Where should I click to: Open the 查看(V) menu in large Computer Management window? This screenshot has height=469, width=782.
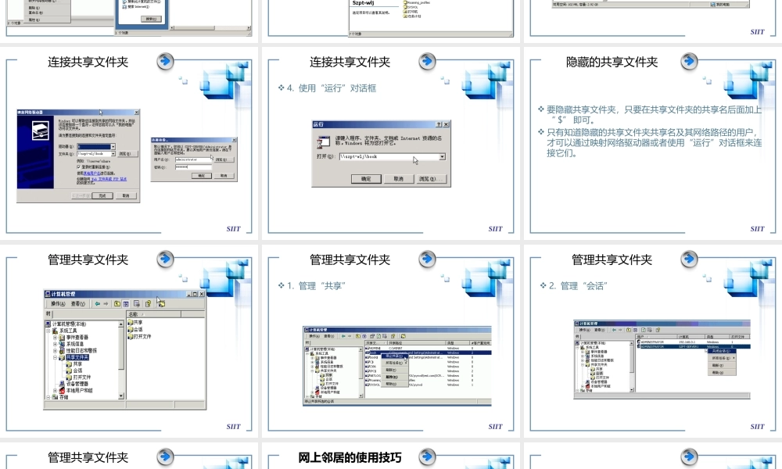coord(77,303)
